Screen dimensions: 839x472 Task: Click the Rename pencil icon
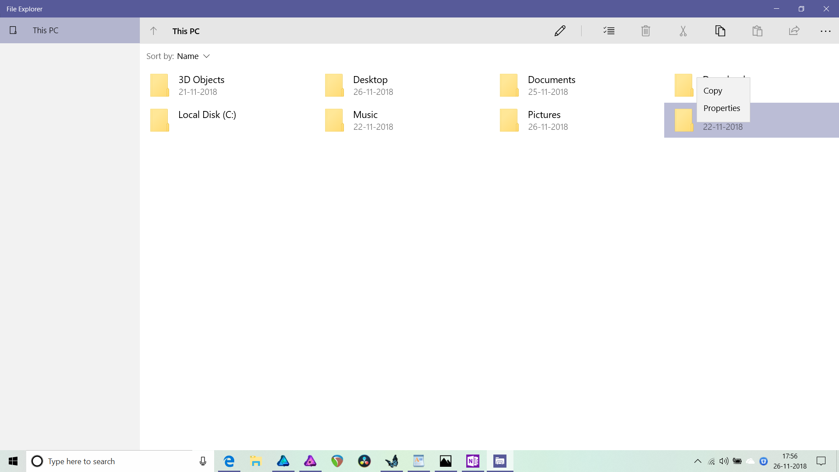click(x=560, y=31)
